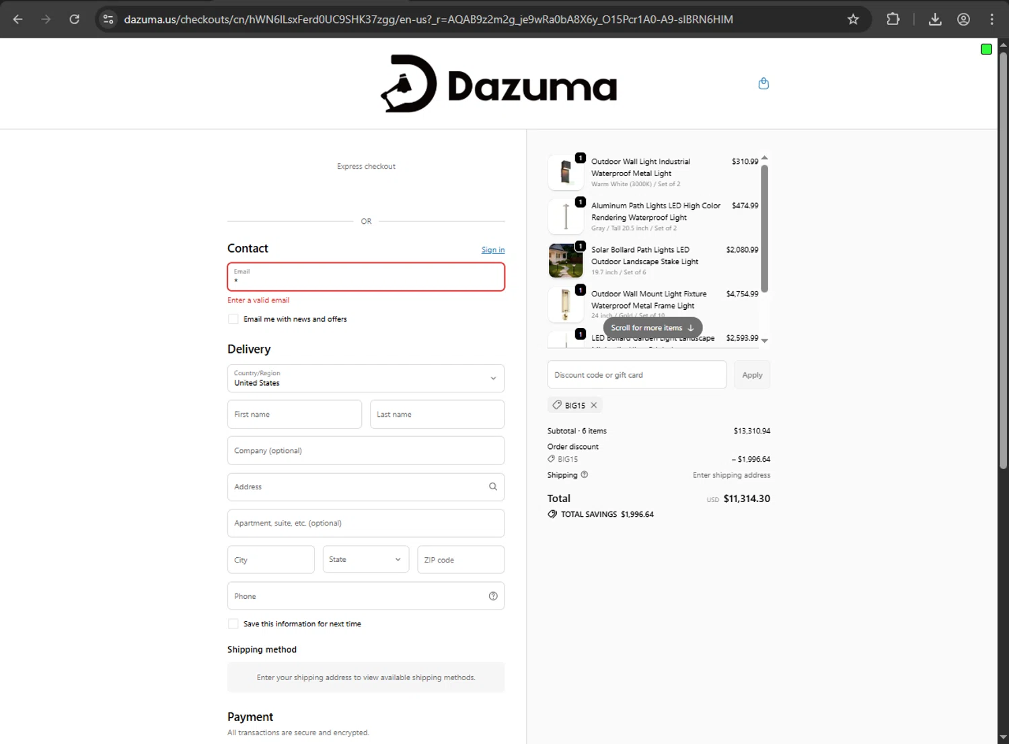
Task: Click the Enter shipping address text
Action: point(731,475)
